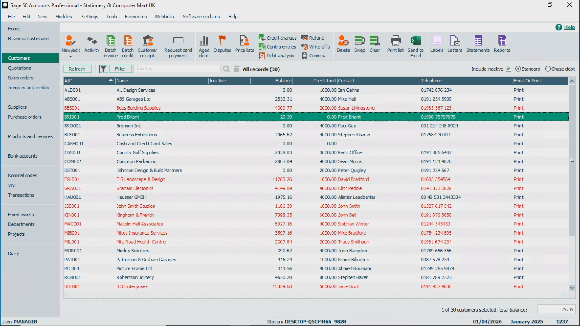Open the Reports tool
Image resolution: width=580 pixels, height=326 pixels.
[502, 44]
